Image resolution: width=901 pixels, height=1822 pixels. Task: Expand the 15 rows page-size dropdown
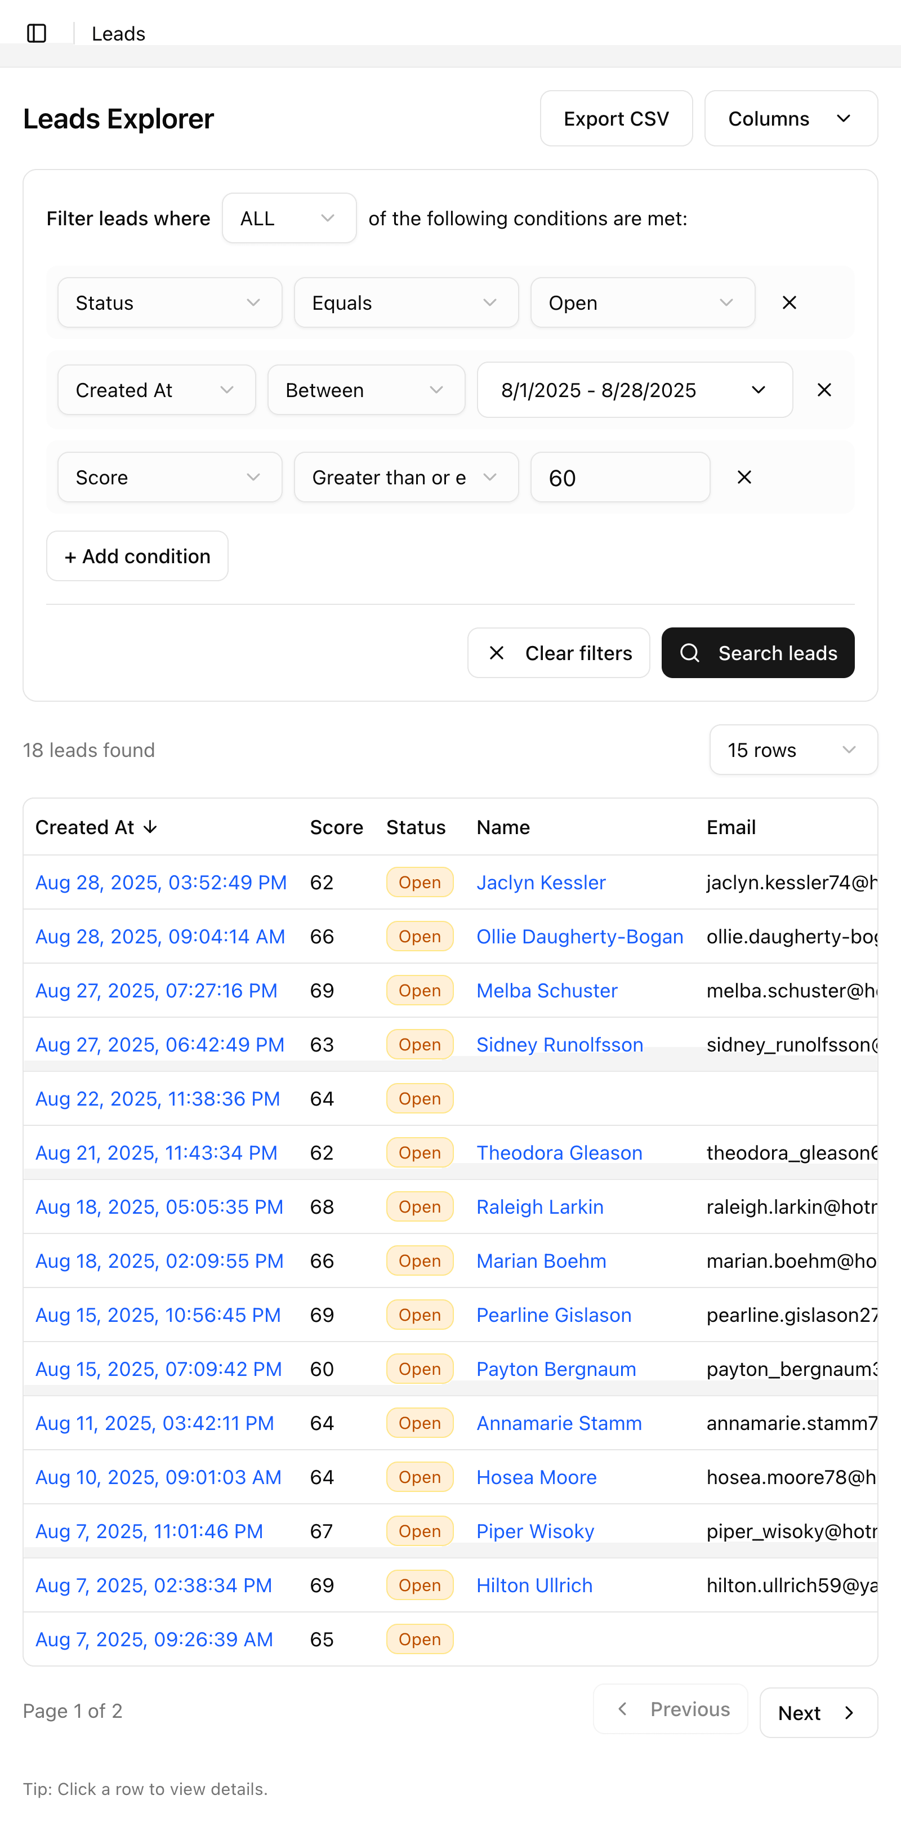click(793, 750)
